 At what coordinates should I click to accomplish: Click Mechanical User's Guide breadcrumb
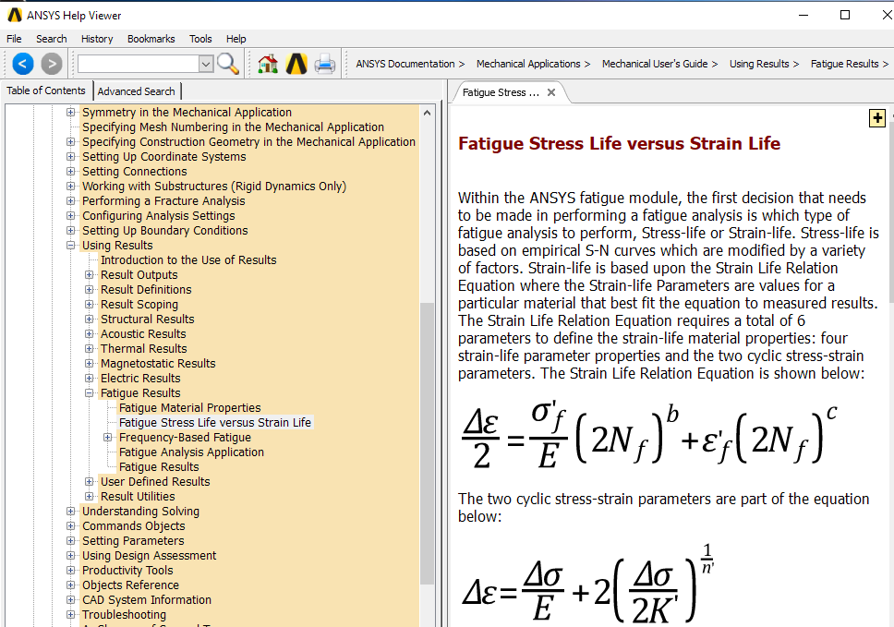pos(655,64)
